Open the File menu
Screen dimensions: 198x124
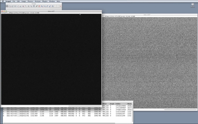pos(14,1)
